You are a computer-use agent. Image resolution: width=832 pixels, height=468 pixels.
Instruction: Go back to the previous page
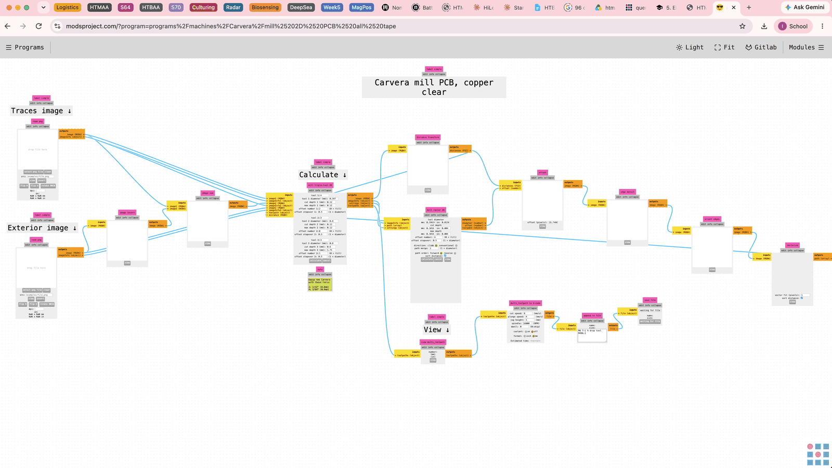tap(7, 26)
